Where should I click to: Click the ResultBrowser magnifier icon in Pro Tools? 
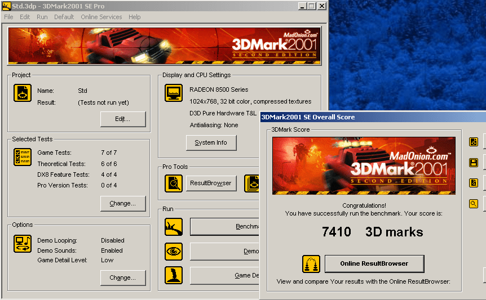point(174,183)
